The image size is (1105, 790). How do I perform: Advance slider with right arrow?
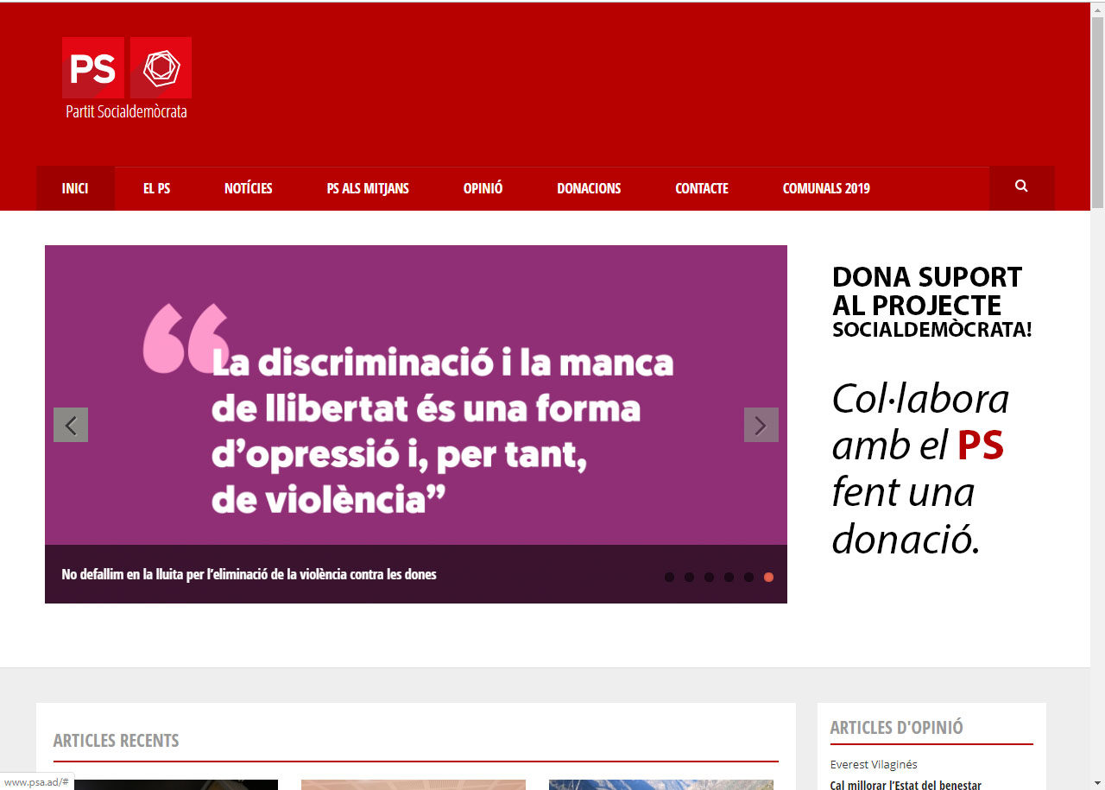[761, 425]
